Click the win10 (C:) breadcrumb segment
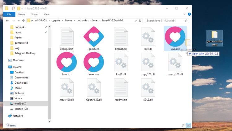Viewport: 232px width, 131px height. [41, 20]
